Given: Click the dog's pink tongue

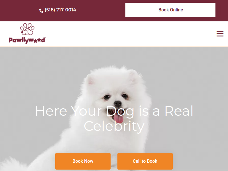Looking at the screenshot, I should (119, 119).
